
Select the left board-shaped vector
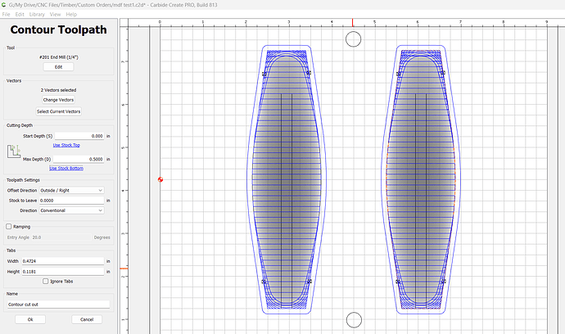[x=287, y=179]
